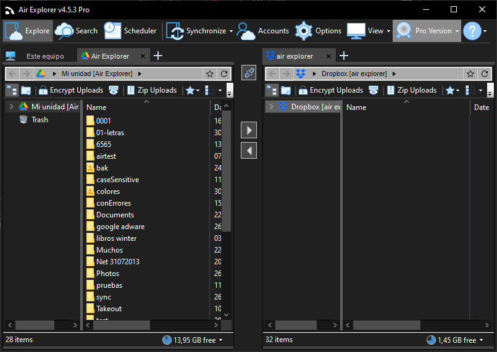Viewport: 497px width, 352px height.
Task: Click the Dropbox file list horizontal scrollbar
Action: pyautogui.click(x=386, y=325)
